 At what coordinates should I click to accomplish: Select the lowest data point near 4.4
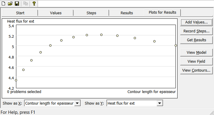point(16,80)
